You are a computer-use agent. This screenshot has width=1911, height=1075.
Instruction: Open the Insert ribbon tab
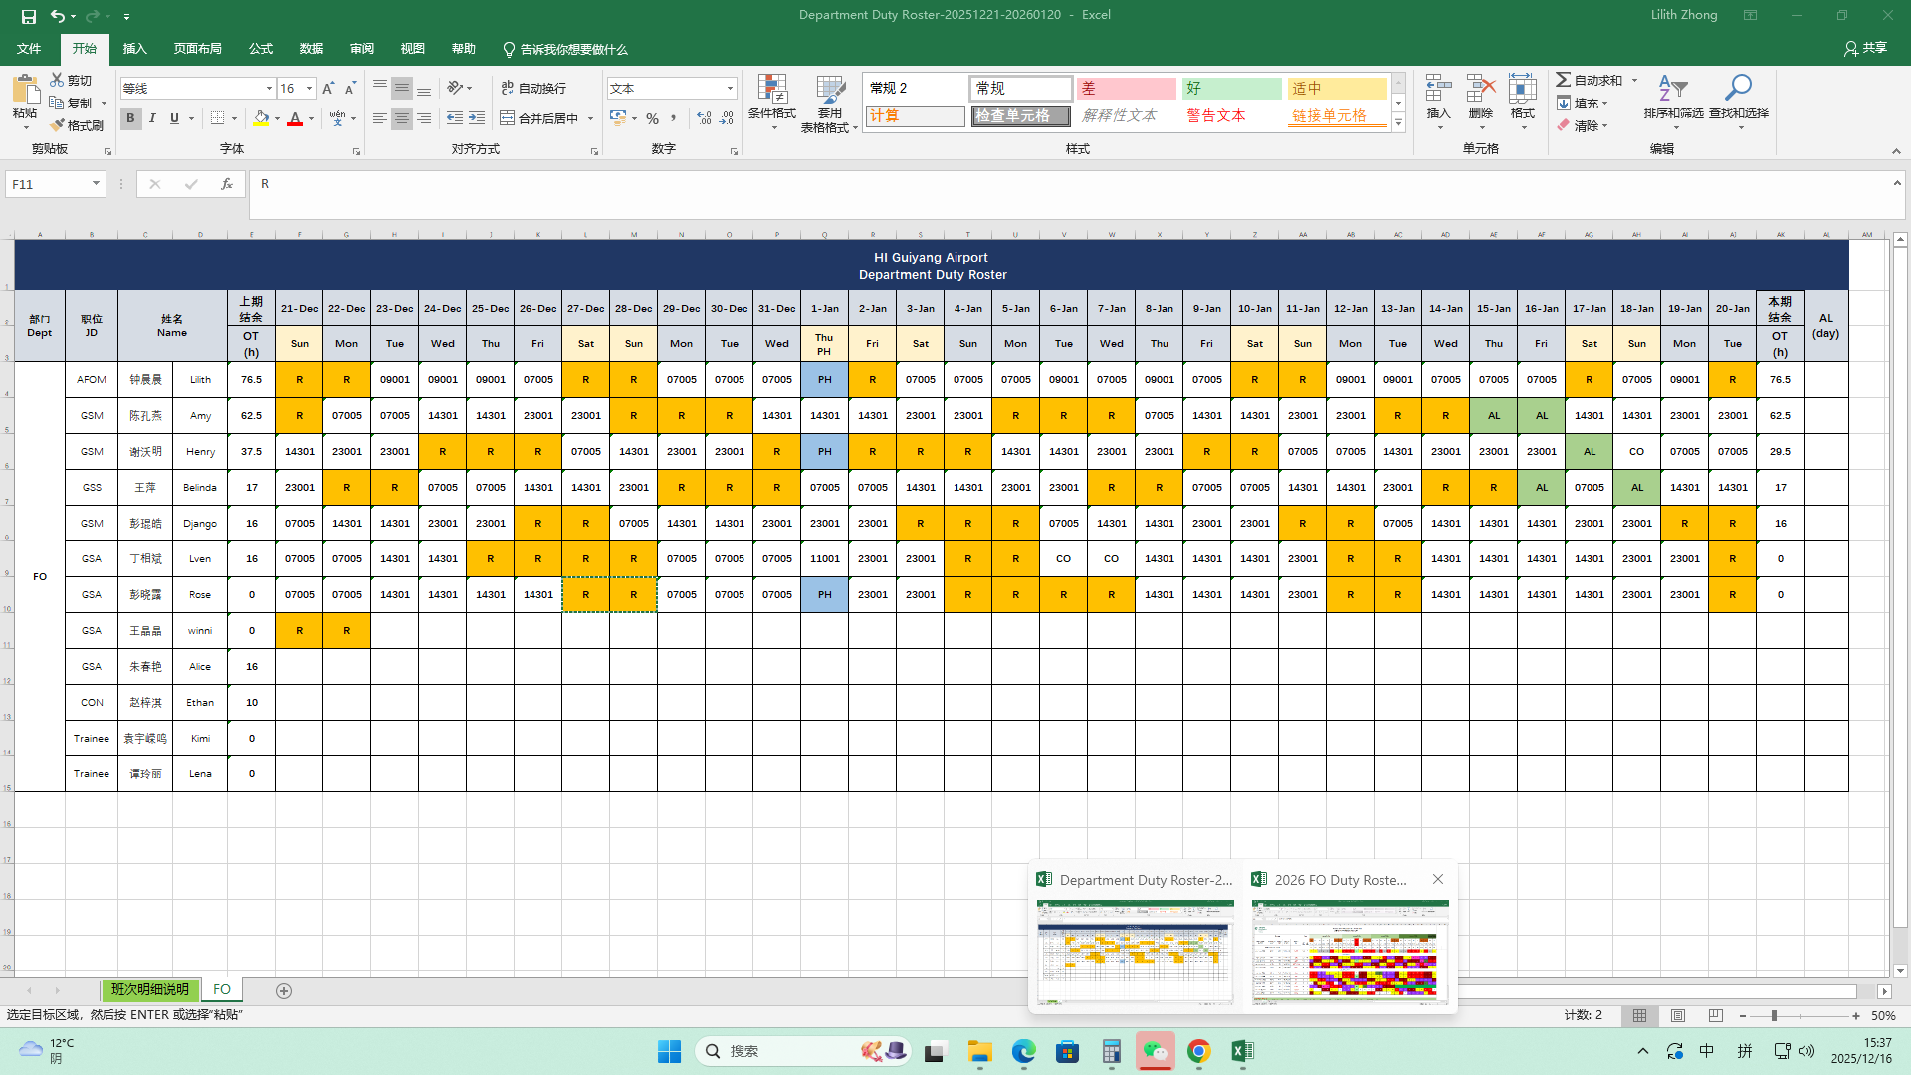(134, 49)
